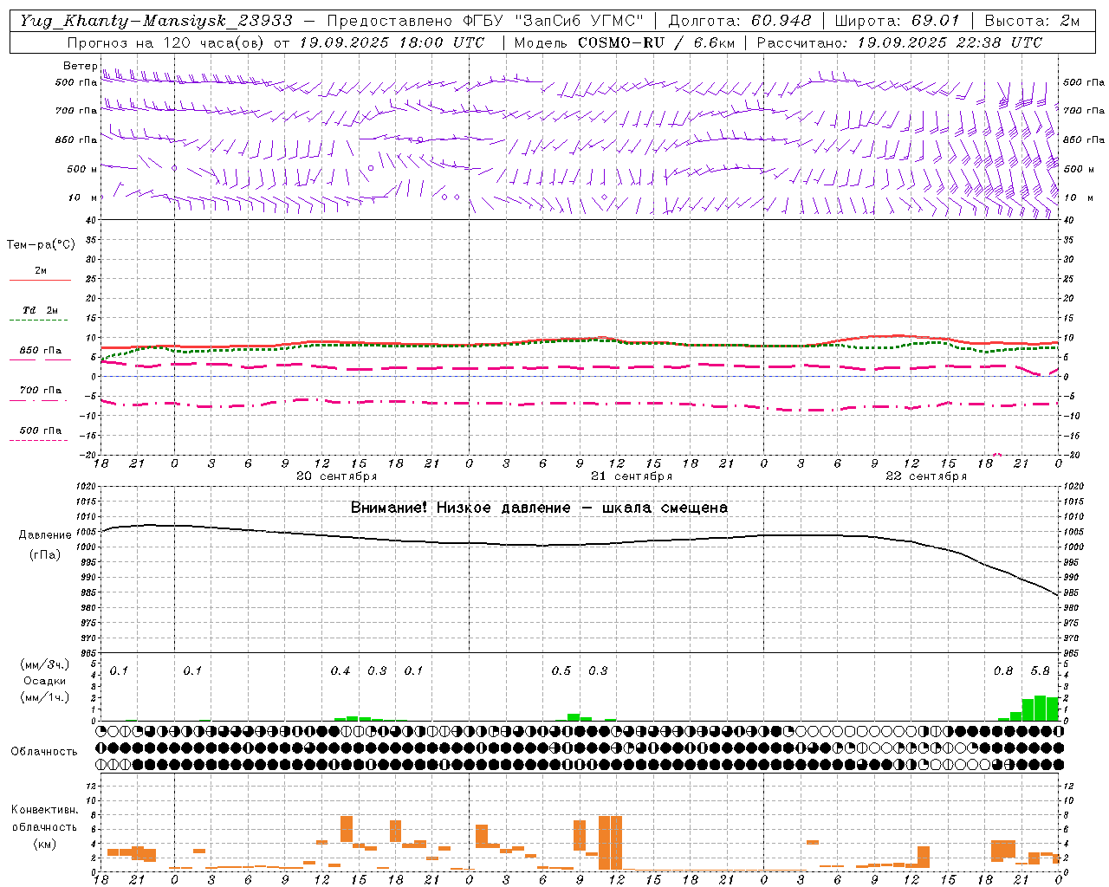The width and height of the screenshot is (1109, 887).
Task: Click the Конвективн. облачность (км) label
Action: (x=44, y=827)
